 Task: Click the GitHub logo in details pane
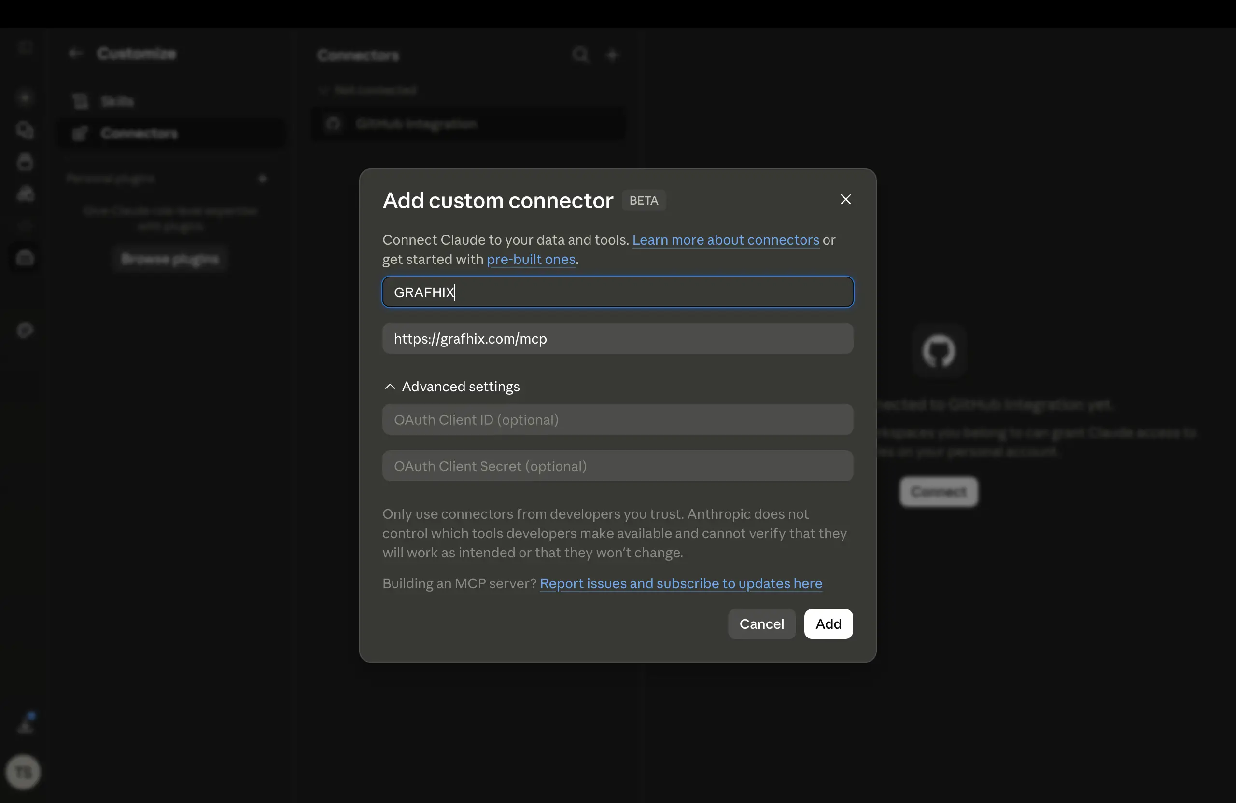pyautogui.click(x=939, y=351)
